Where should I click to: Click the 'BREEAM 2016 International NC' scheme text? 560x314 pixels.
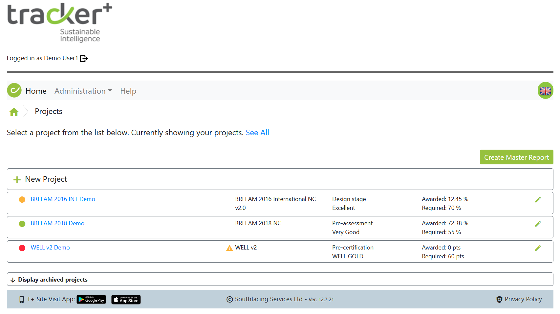[x=275, y=199]
